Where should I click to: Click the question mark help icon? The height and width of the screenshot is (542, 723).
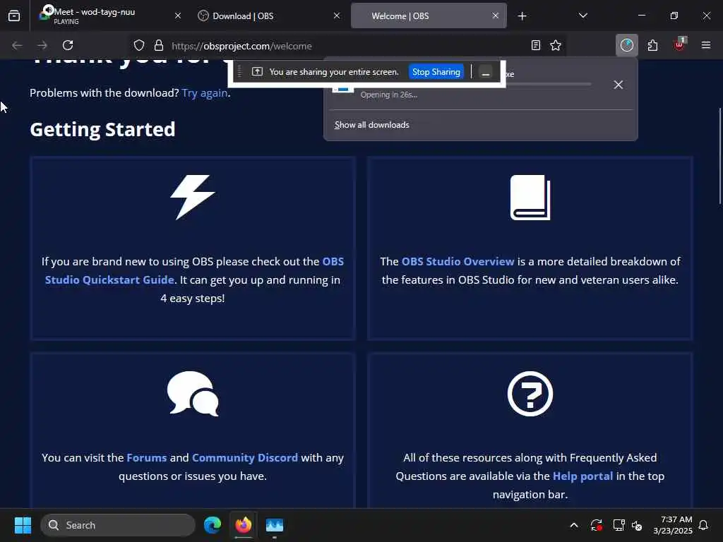click(530, 394)
